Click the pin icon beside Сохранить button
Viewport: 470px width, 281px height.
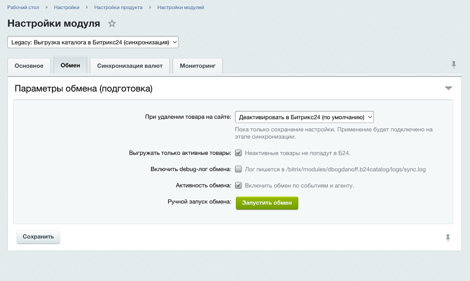(x=448, y=238)
